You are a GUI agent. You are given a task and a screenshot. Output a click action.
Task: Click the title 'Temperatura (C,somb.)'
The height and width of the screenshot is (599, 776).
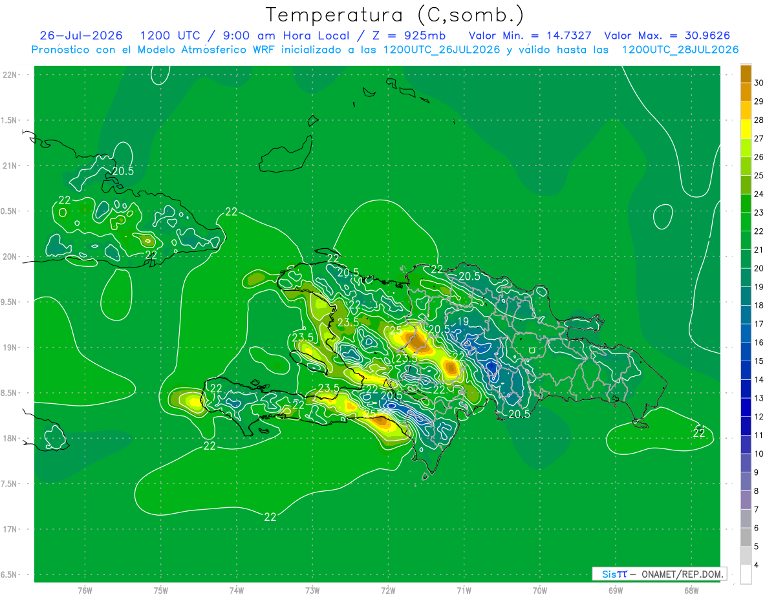pyautogui.click(x=394, y=14)
